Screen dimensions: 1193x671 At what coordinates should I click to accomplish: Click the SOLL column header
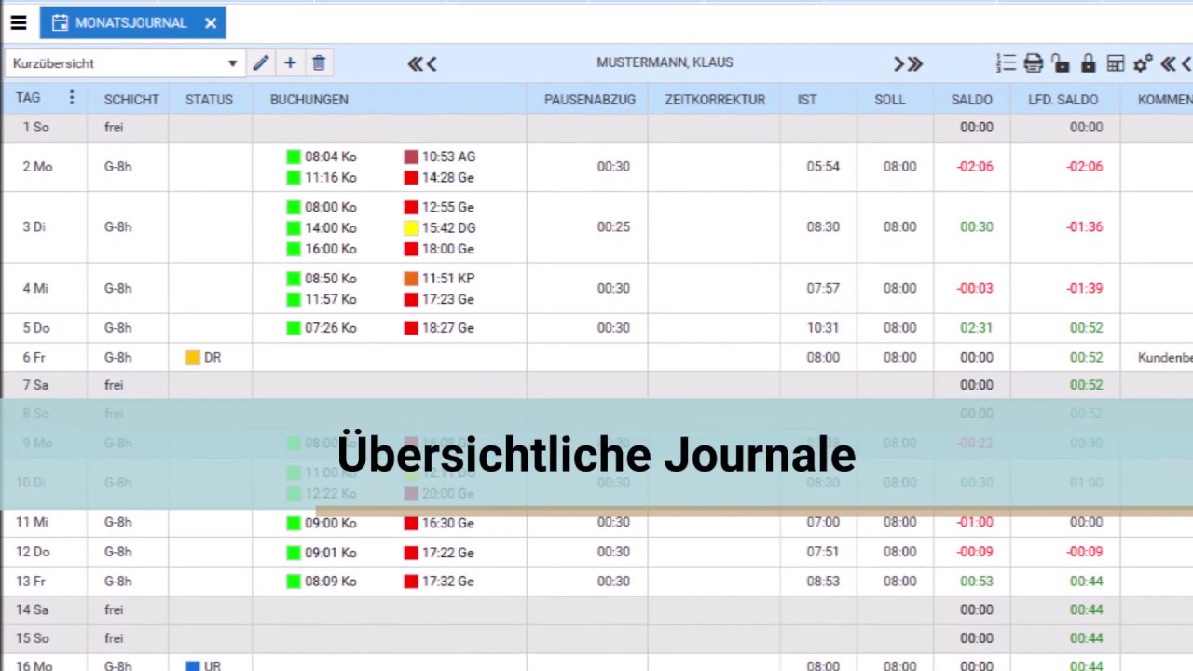(x=889, y=99)
